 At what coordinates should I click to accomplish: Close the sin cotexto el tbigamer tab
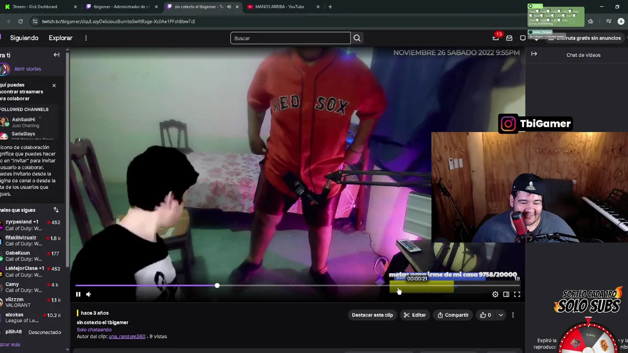237,7
